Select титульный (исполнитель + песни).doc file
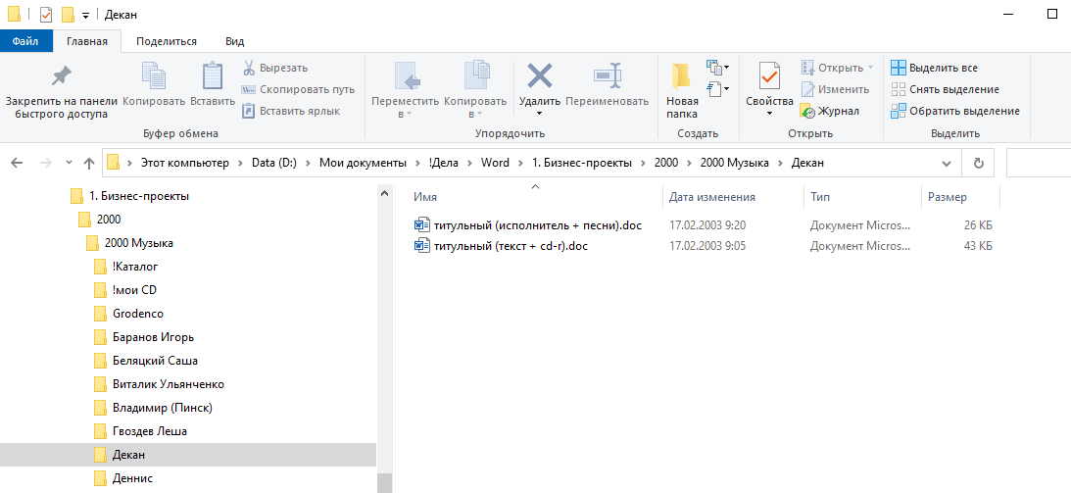The width and height of the screenshot is (1071, 493). pos(528,224)
